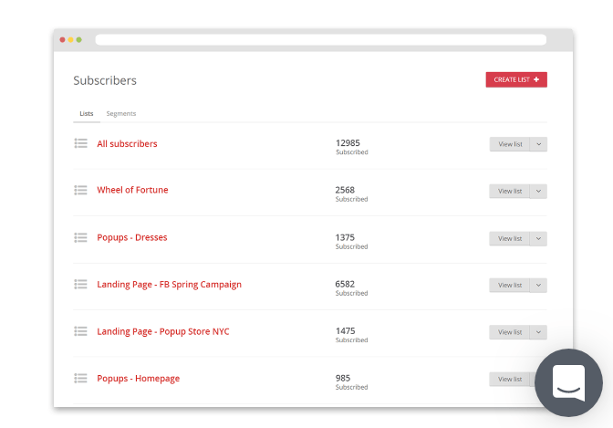Expand dropdown arrow for Popups - Dresses
613x428 pixels.
click(538, 238)
